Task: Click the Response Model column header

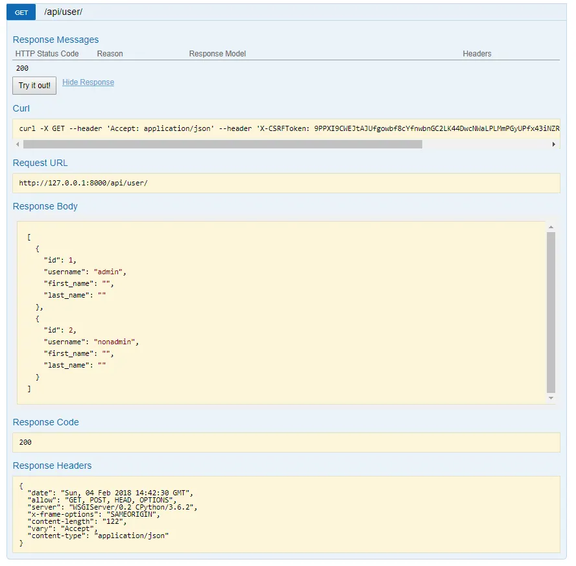Action: click(x=217, y=54)
